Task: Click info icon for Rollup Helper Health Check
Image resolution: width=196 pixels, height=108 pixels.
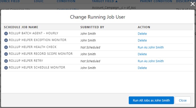Action: pos(6,47)
